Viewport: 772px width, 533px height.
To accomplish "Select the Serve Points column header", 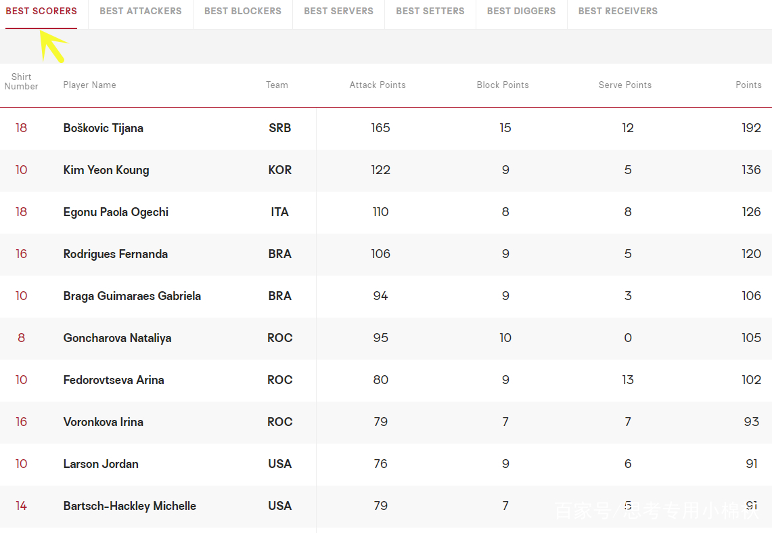I will 625,85.
